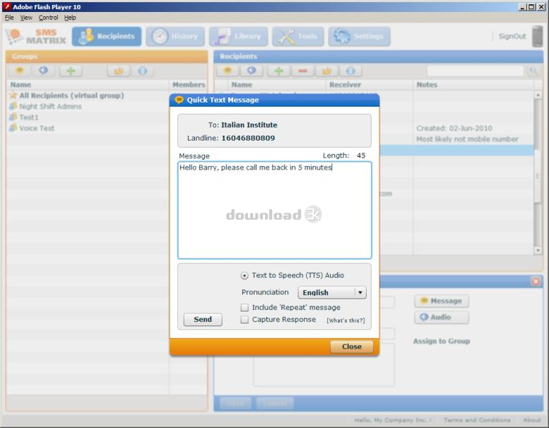Click audio message icon in Recipients toolbar
Viewport: 549px width, 428px height.
[252, 71]
